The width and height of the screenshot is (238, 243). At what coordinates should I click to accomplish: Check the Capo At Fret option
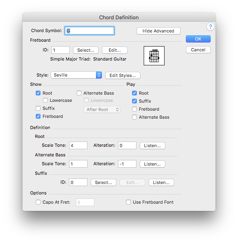(38, 202)
